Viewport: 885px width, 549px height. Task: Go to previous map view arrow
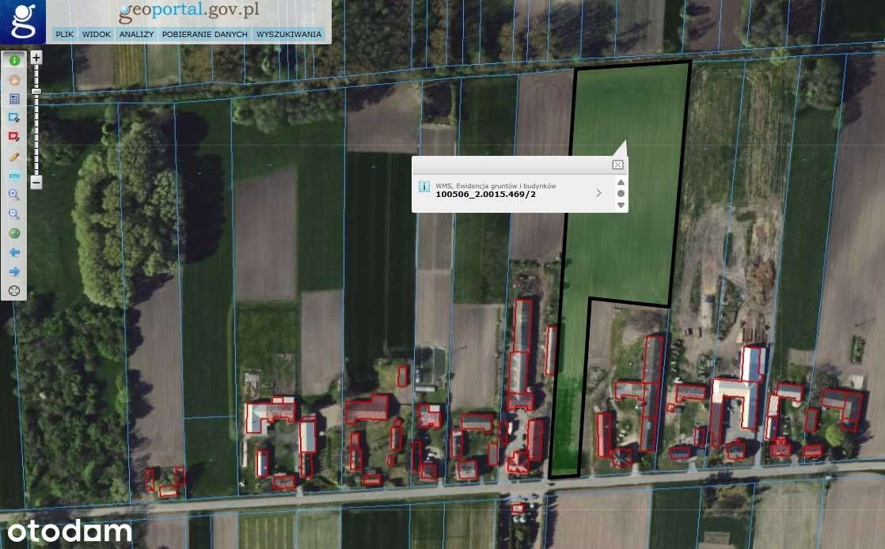[x=14, y=252]
